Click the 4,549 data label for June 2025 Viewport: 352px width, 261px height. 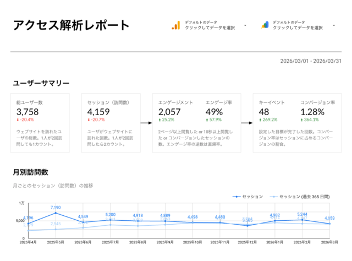(x=83, y=216)
